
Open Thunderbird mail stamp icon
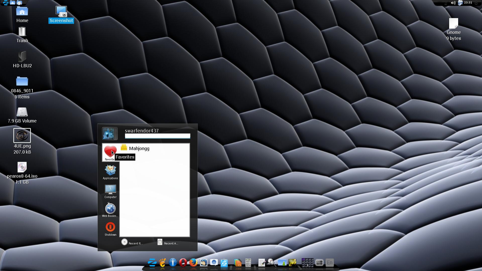pyautogui.click(x=204, y=262)
